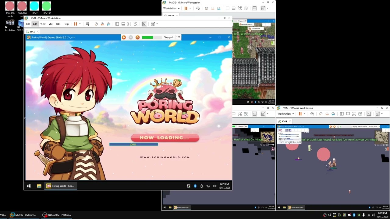The width and height of the screenshot is (390, 219).
Task: Open snapshot manager in VM2 toolbar
Action: pos(333,114)
